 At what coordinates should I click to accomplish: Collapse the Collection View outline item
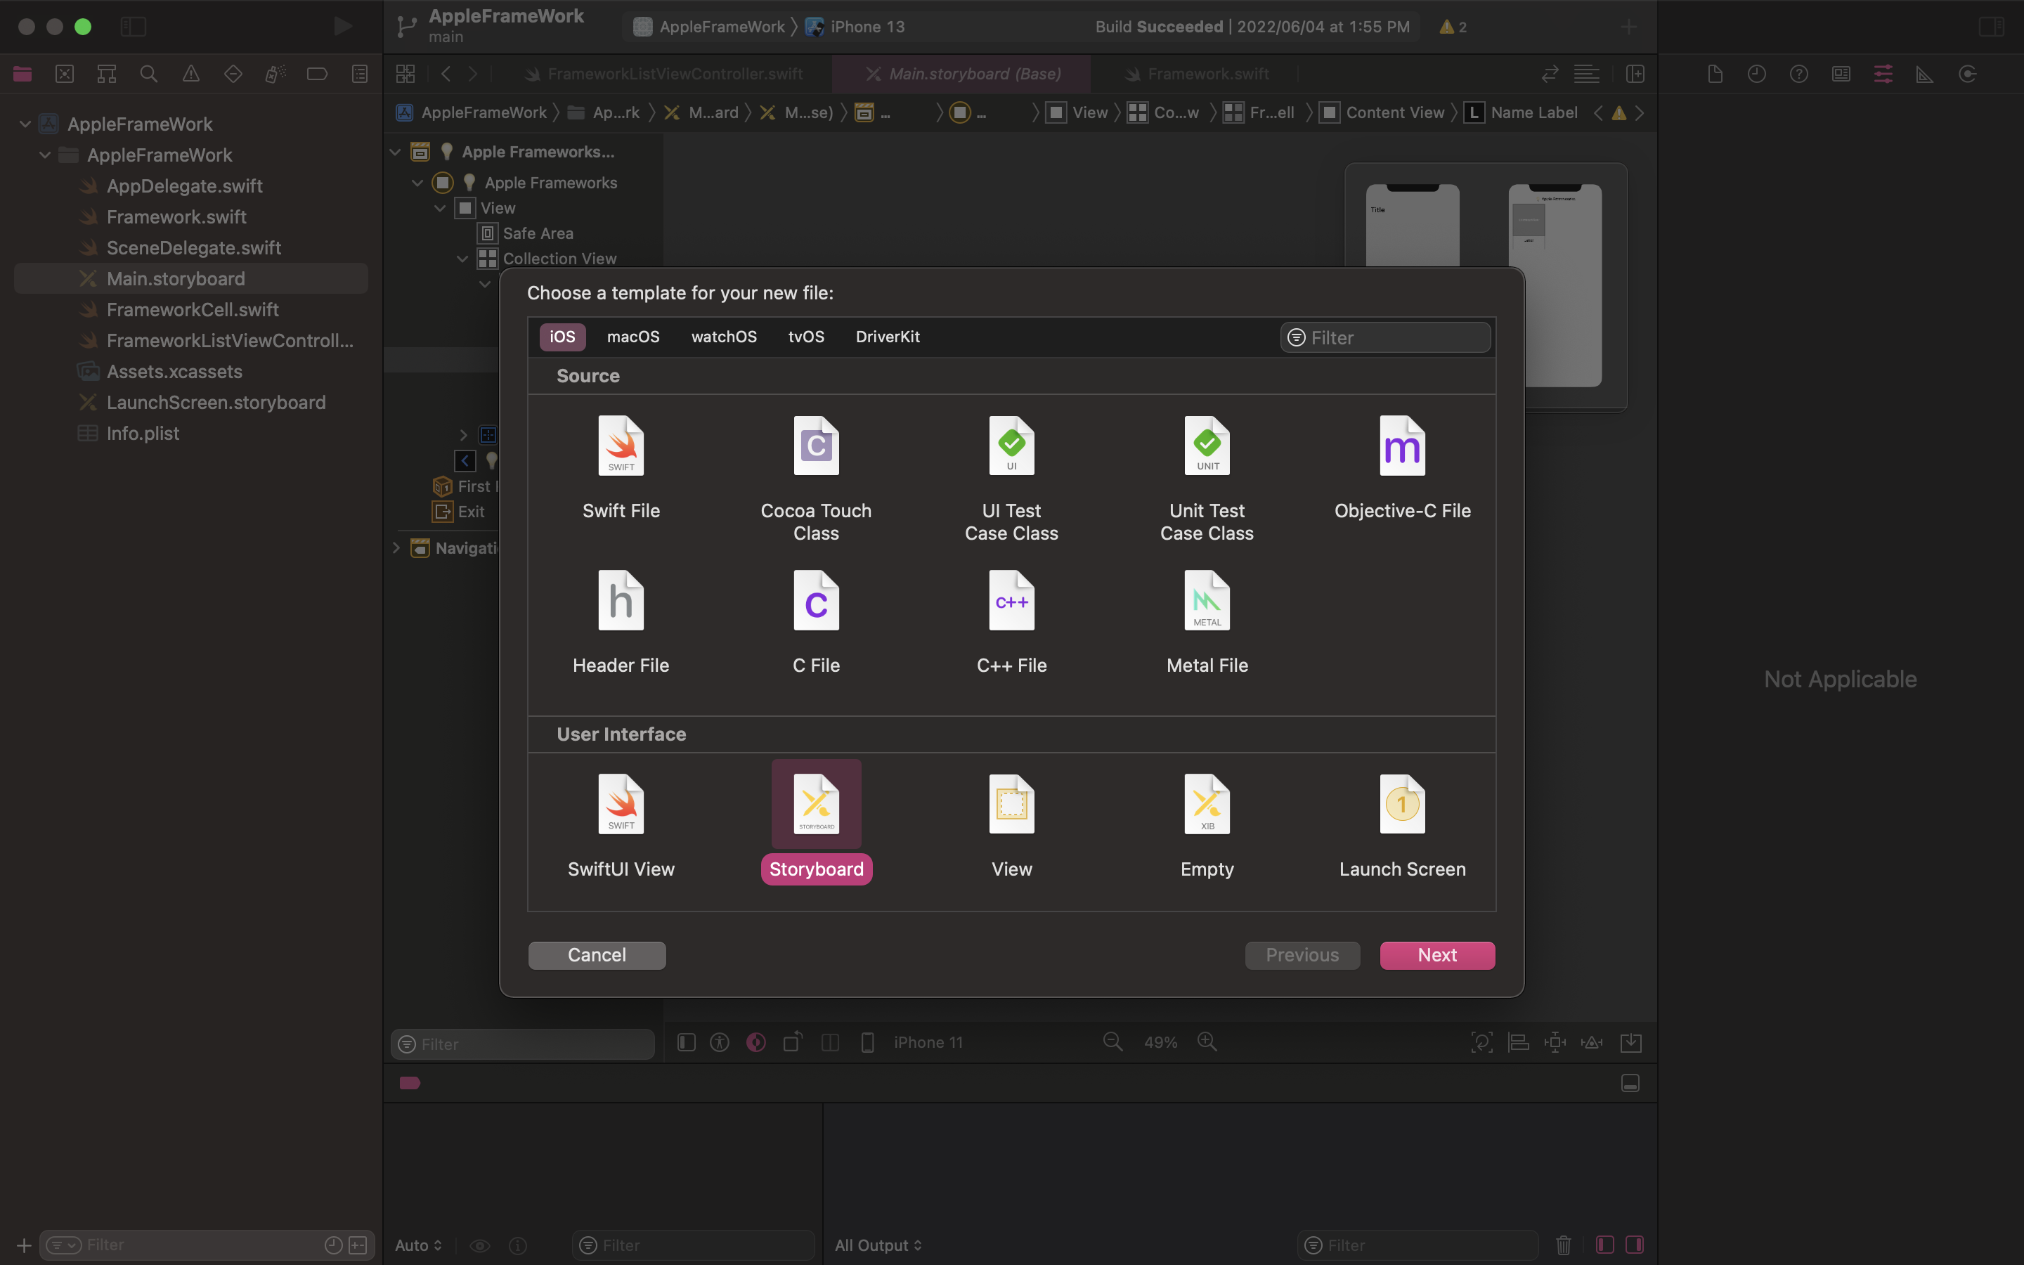[462, 259]
